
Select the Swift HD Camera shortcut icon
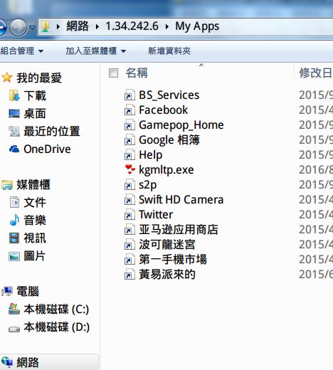pyautogui.click(x=129, y=200)
